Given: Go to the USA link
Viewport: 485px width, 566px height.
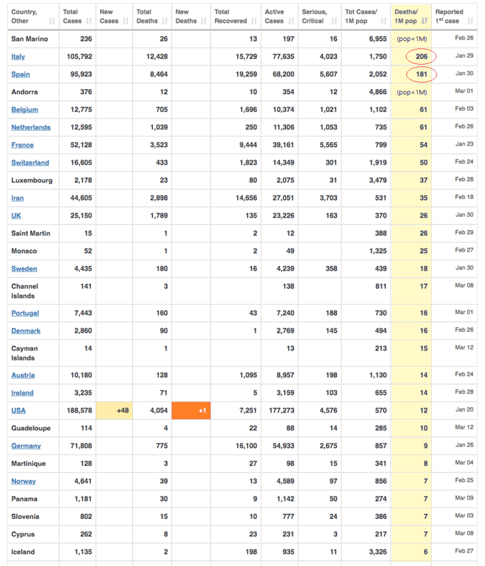Looking at the screenshot, I should tap(18, 411).
